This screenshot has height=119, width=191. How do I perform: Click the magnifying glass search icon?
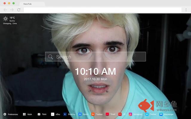coord(50,57)
